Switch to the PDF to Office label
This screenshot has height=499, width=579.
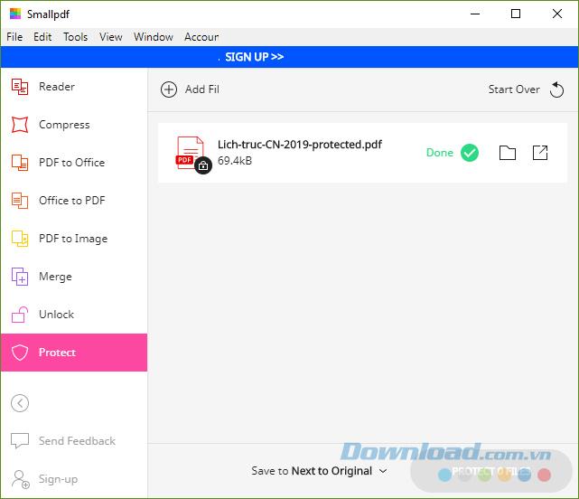tap(72, 163)
